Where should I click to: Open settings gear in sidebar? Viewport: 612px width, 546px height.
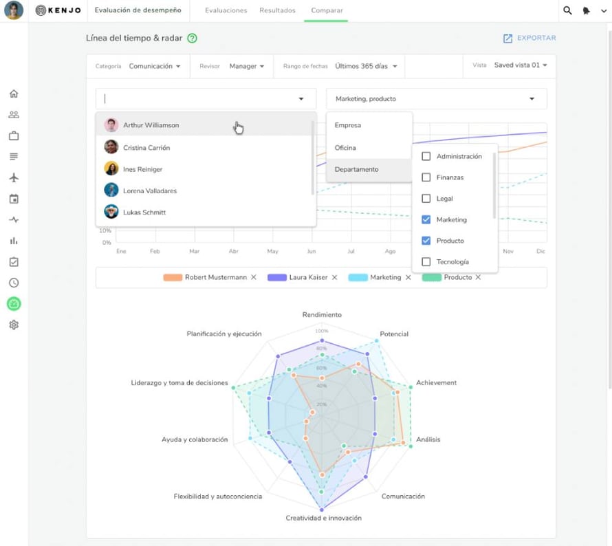[x=14, y=325]
